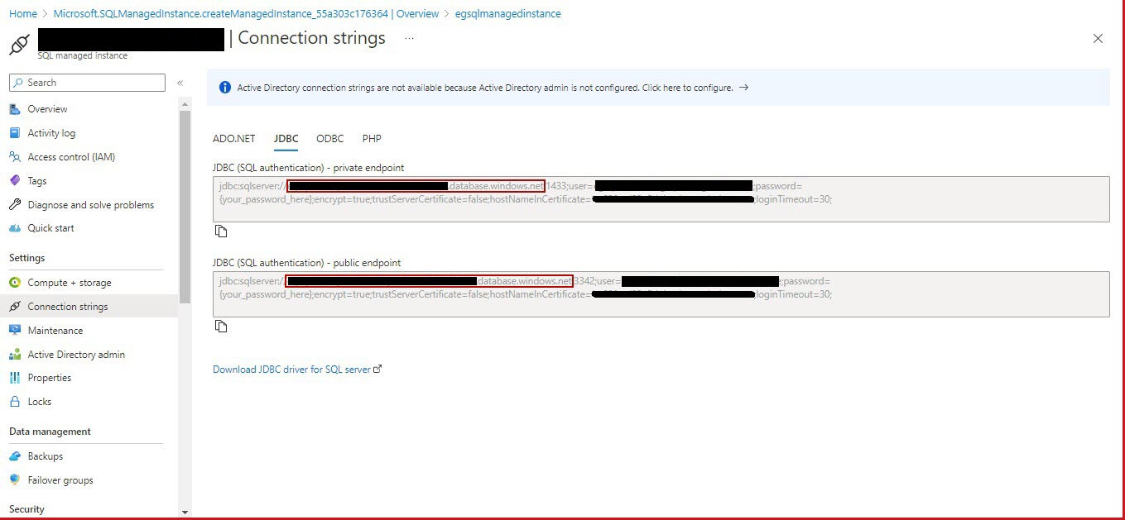Viewport: 1125px width, 520px height.
Task: Open the Properties bars icon
Action: click(x=14, y=378)
